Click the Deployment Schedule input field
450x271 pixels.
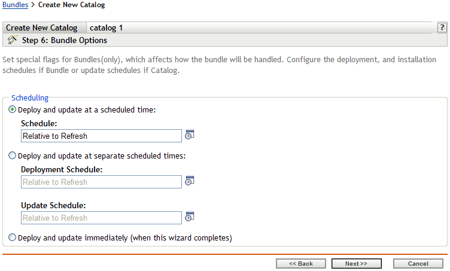101,182
